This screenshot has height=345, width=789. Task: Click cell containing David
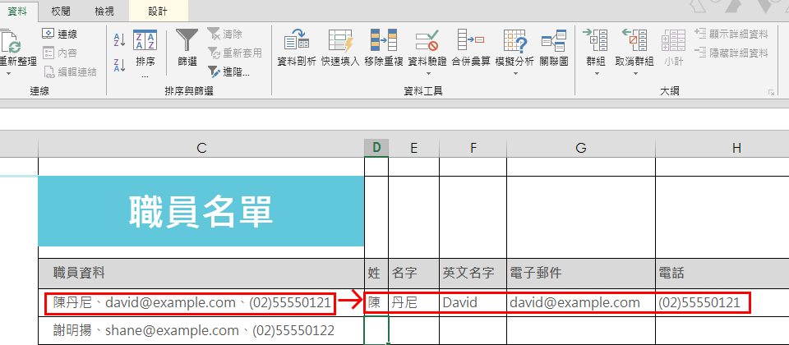pyautogui.click(x=473, y=302)
